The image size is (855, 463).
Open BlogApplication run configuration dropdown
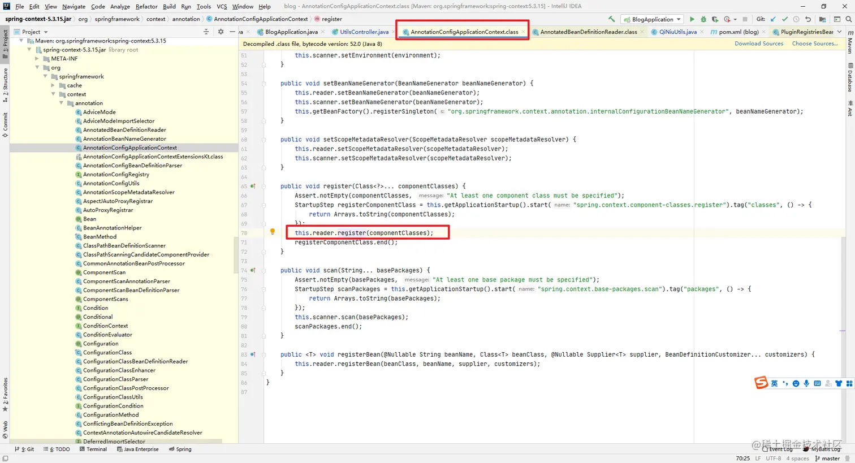click(652, 19)
